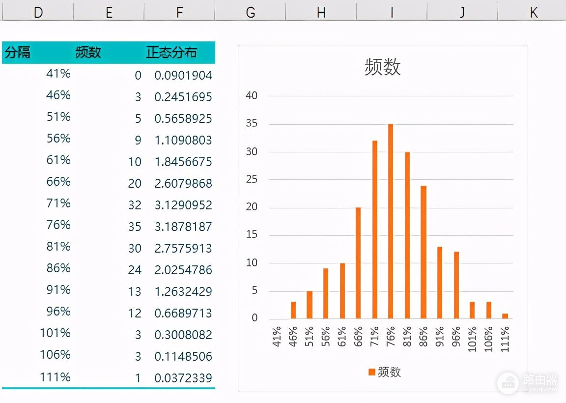Select the 111% cell in 分隔 column
This screenshot has height=403, width=566.
click(x=56, y=377)
